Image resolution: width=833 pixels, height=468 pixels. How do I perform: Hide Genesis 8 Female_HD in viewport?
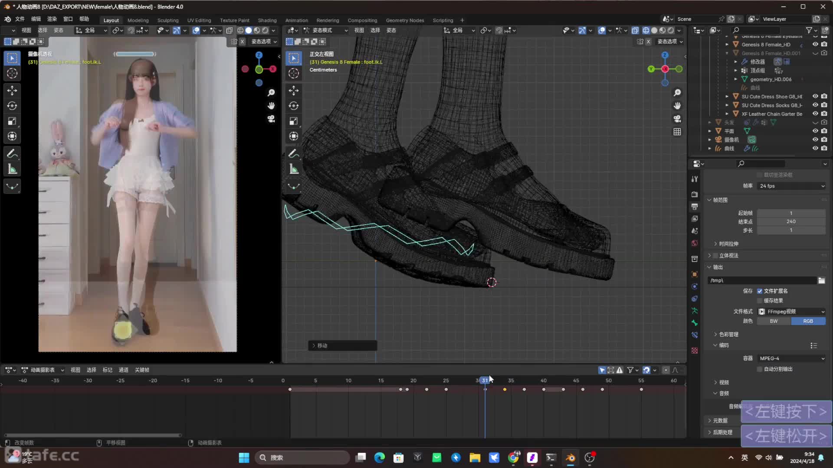(815, 44)
